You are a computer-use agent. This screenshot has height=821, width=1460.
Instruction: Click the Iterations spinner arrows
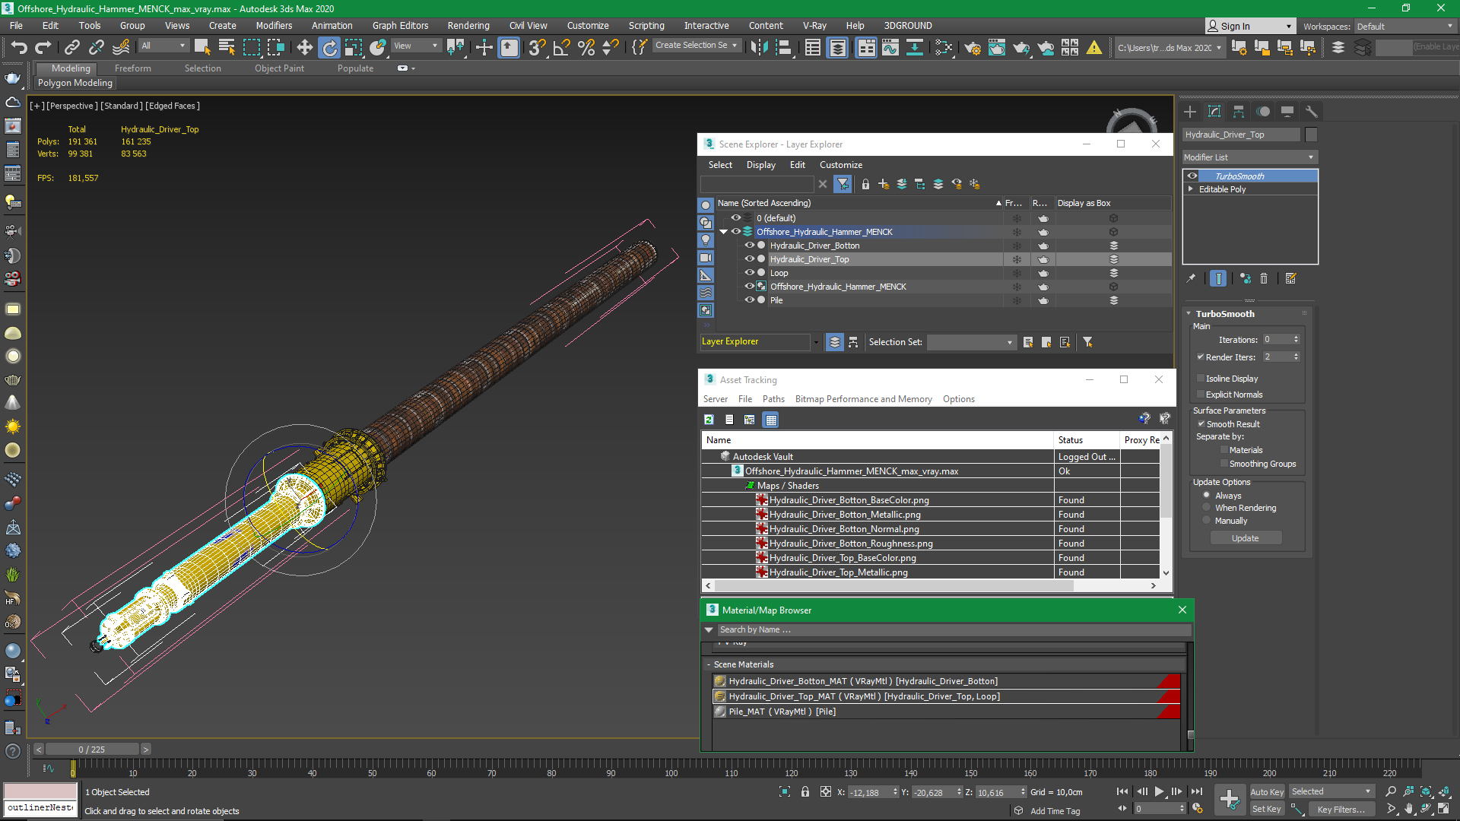(1297, 340)
